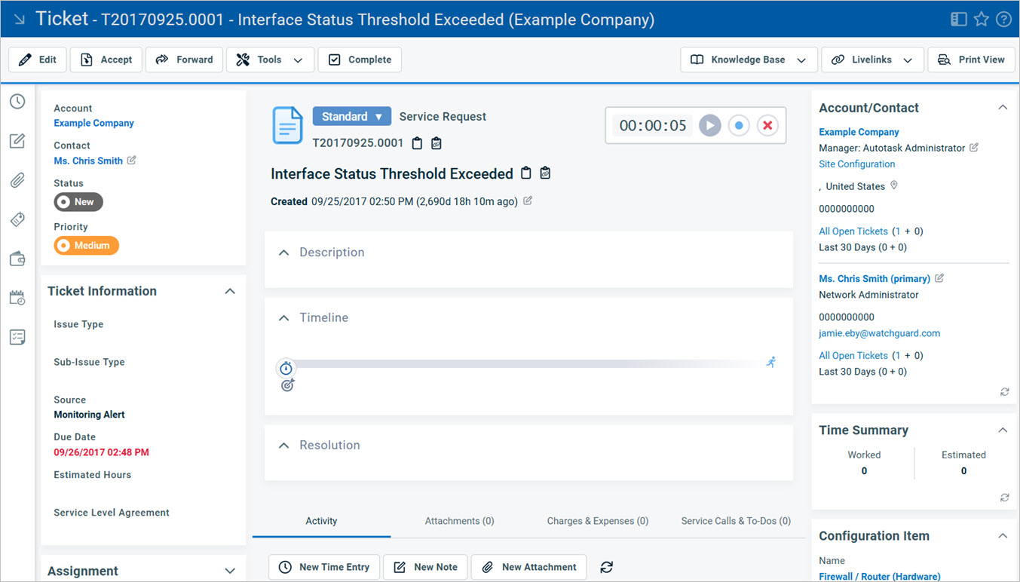Refresh the Account/Contact panel
The image size is (1020, 582).
[1004, 391]
